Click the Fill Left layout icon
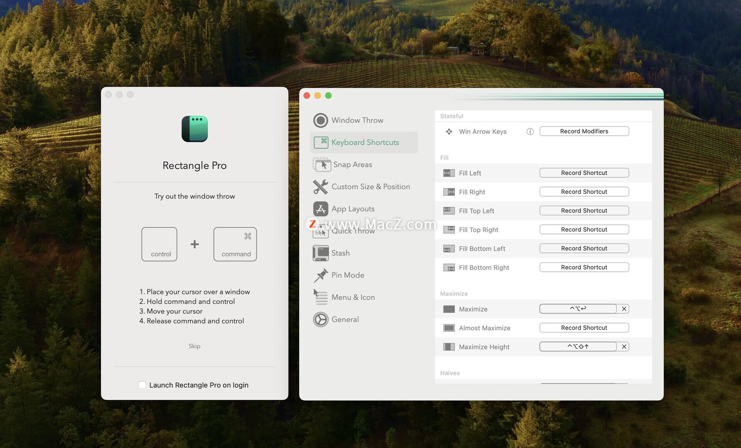 click(449, 173)
